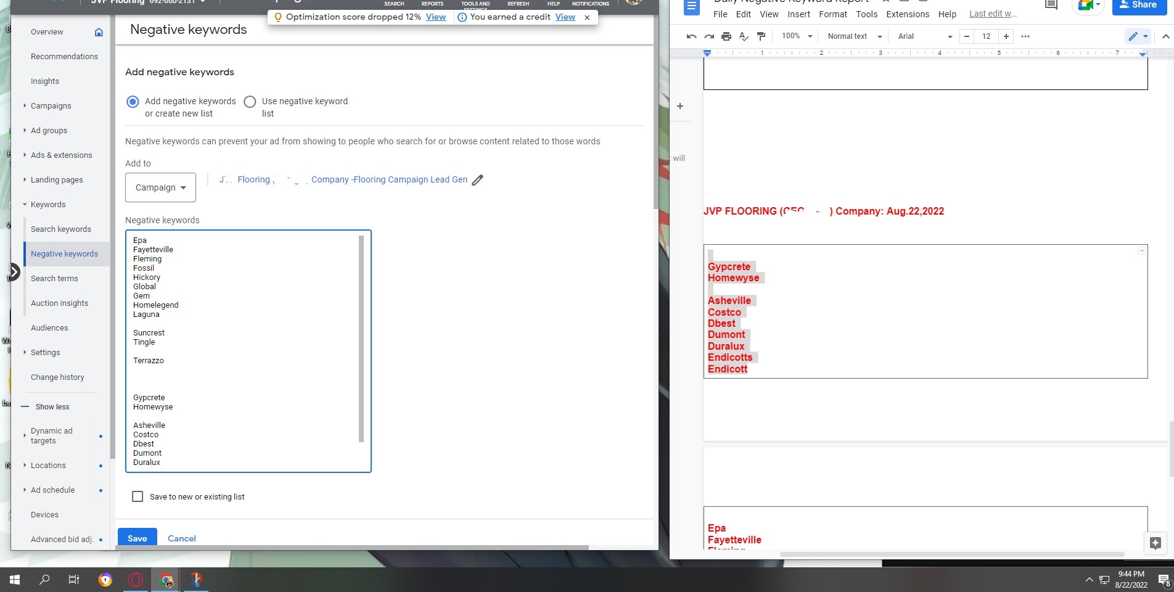Image resolution: width=1174 pixels, height=592 pixels.
Task: Click inside the Negative keywords text area
Action: click(248, 351)
